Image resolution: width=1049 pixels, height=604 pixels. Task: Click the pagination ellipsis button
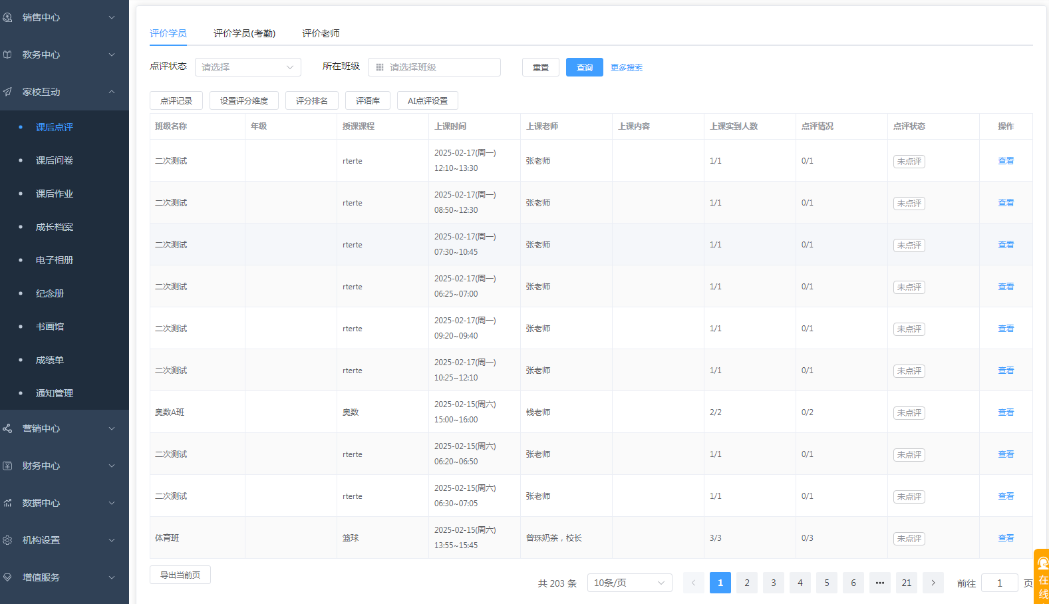(880, 583)
